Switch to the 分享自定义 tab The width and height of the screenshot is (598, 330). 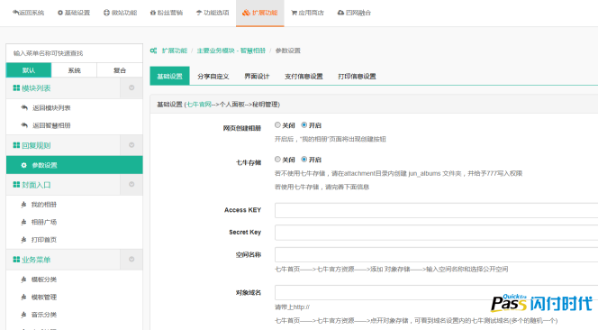(213, 76)
